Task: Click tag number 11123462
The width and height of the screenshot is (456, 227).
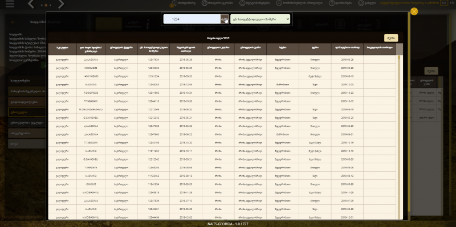Action: pyautogui.click(x=153, y=176)
